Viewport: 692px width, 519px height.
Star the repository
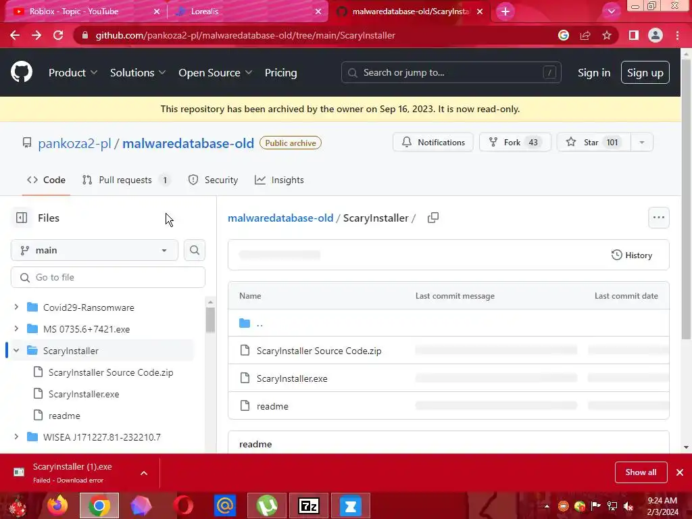click(594, 143)
